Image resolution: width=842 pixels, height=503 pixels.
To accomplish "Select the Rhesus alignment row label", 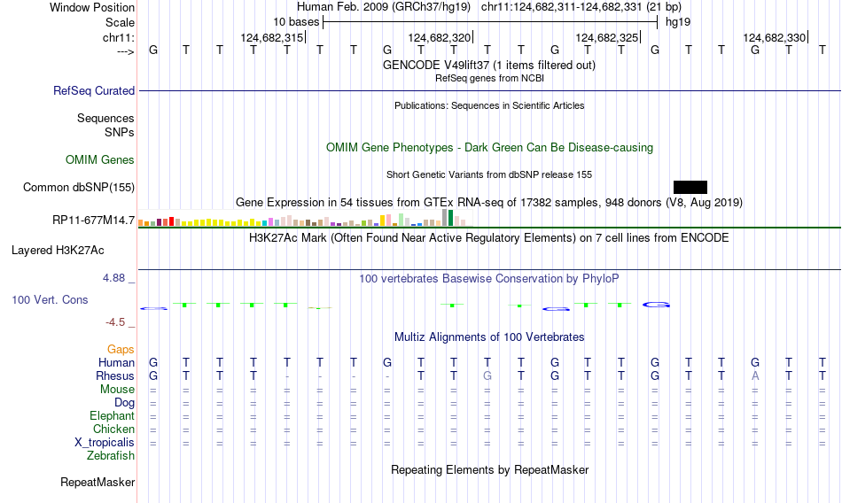I will (x=115, y=375).
